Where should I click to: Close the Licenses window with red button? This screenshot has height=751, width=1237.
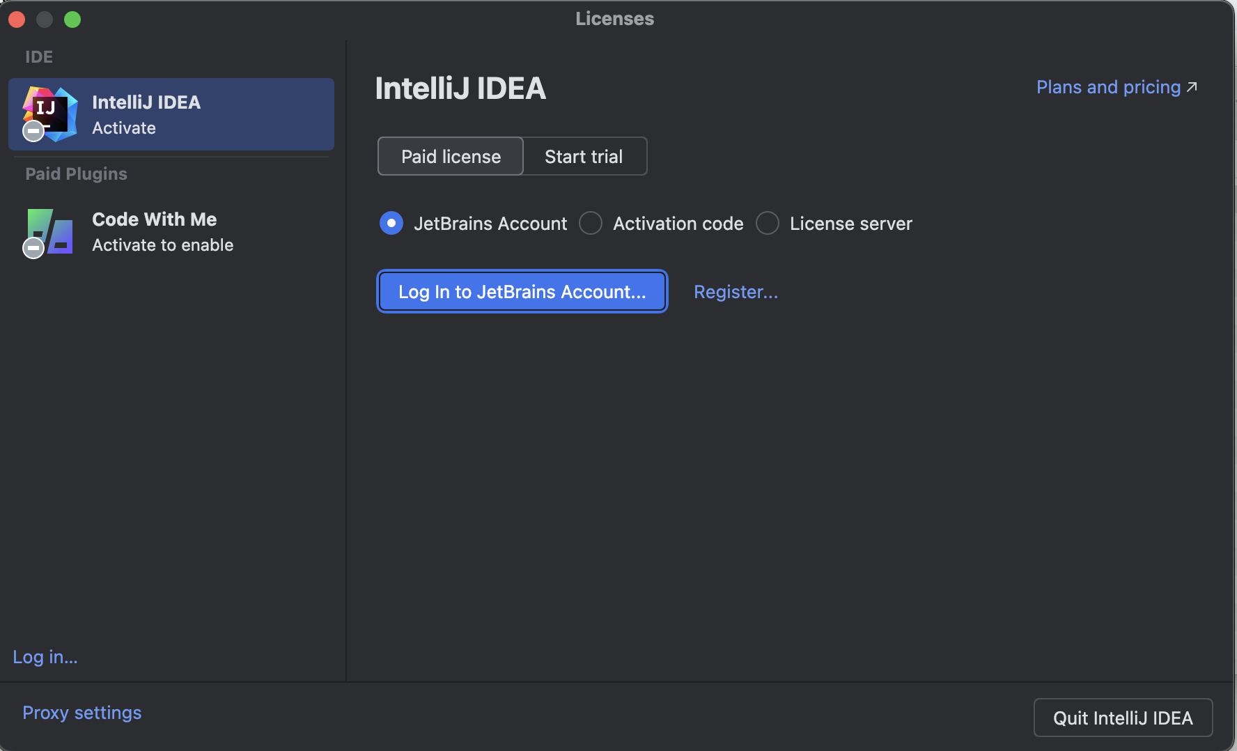(x=17, y=19)
